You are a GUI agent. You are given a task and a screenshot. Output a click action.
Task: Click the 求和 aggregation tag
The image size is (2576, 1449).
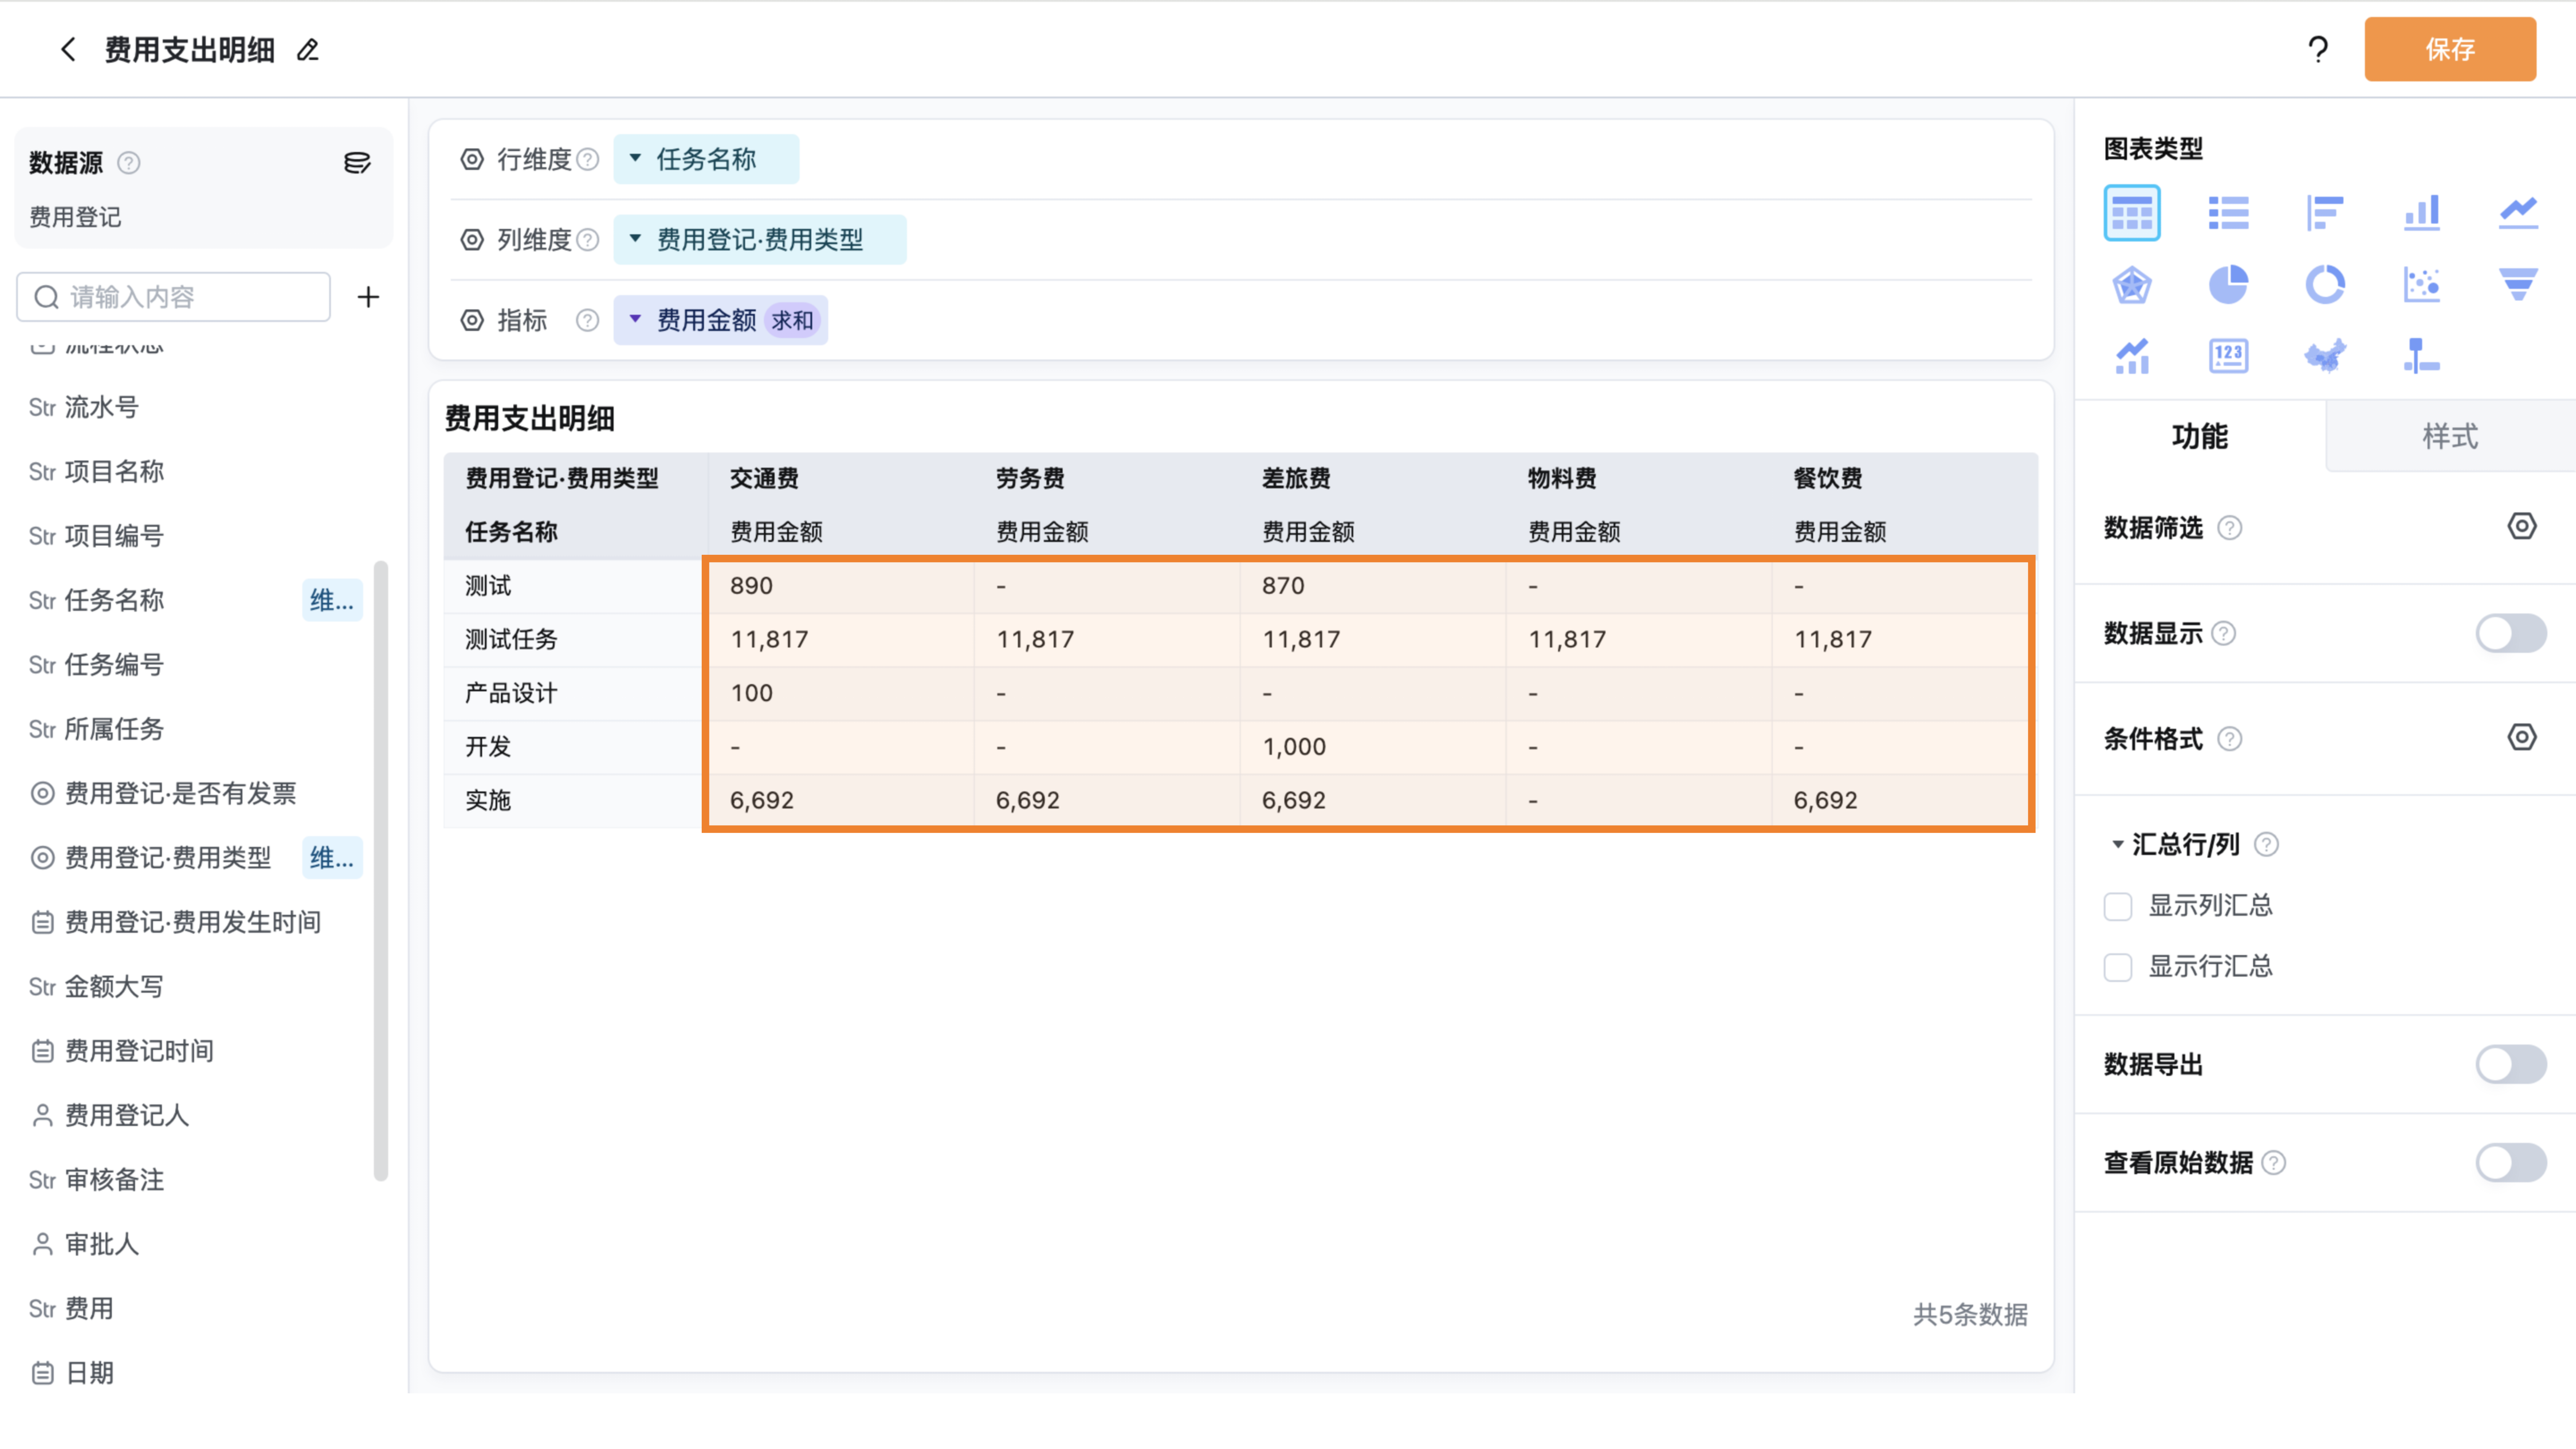[792, 321]
